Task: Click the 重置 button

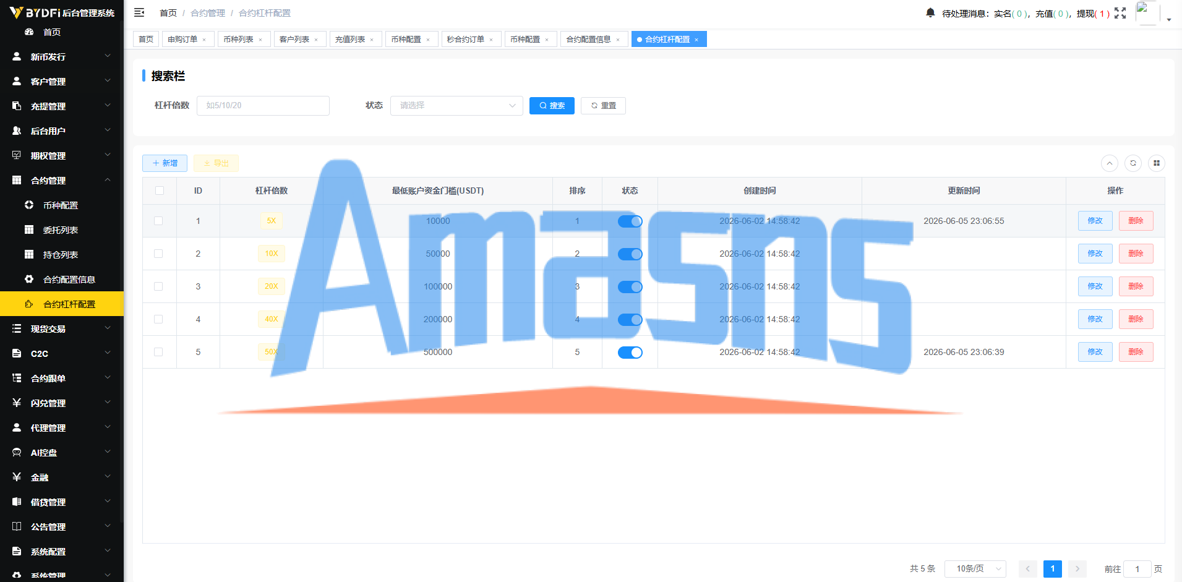Action: [x=603, y=106]
